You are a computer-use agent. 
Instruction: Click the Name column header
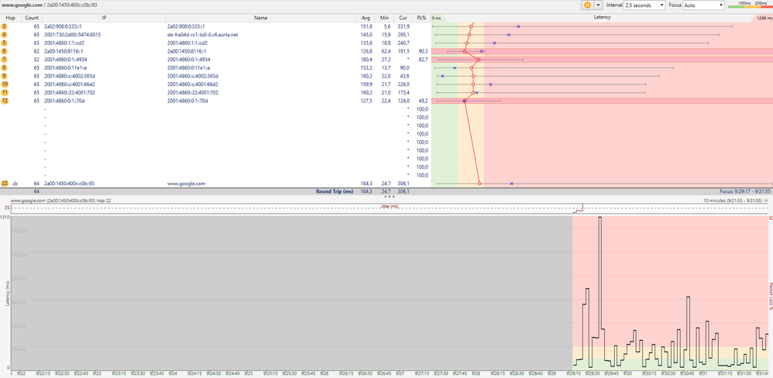click(x=261, y=18)
